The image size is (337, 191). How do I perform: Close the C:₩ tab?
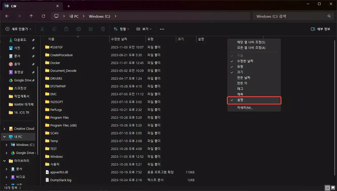pyautogui.click(x=58, y=6)
